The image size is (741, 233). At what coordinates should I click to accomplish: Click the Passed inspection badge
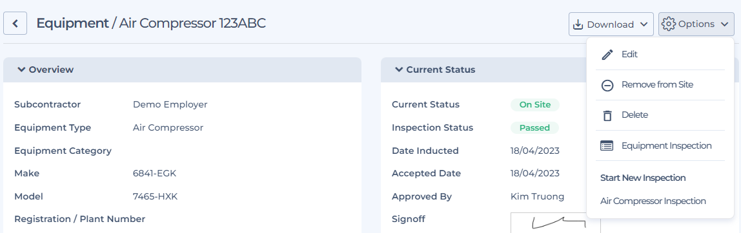coord(534,128)
